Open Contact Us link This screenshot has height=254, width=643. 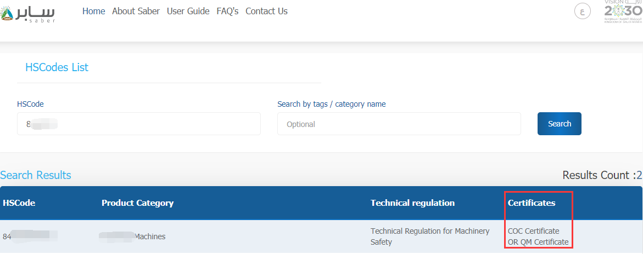(x=266, y=11)
